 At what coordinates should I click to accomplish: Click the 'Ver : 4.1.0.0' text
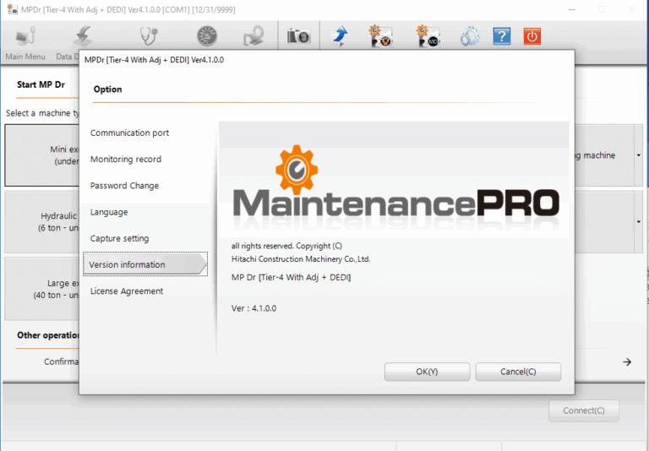click(x=254, y=308)
